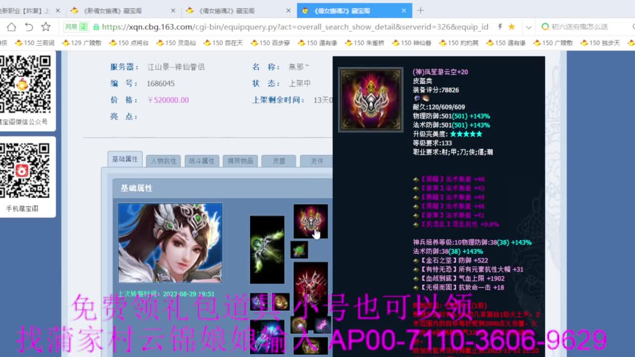This screenshot has width=635, height=357.
Task: Open a new tab with the plus button
Action: [x=420, y=10]
